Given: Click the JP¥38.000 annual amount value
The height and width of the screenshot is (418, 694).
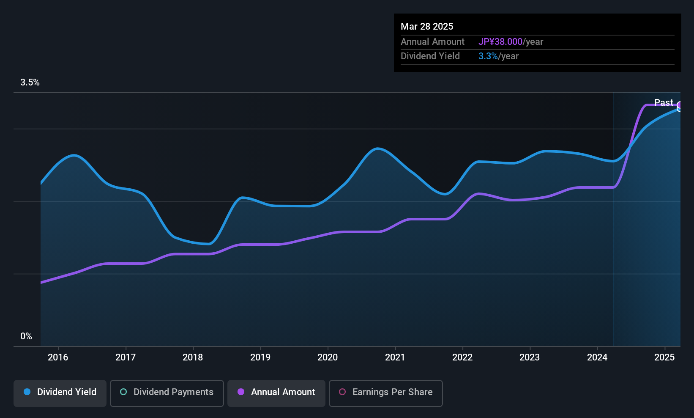Looking at the screenshot, I should (x=500, y=42).
